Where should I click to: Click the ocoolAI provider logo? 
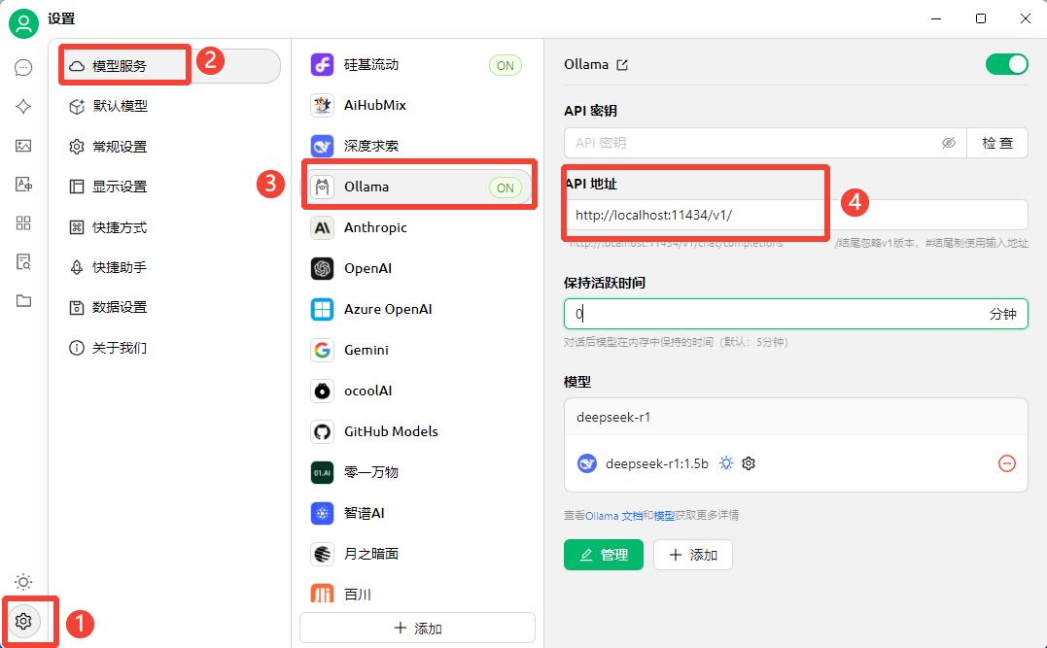pyautogui.click(x=322, y=391)
